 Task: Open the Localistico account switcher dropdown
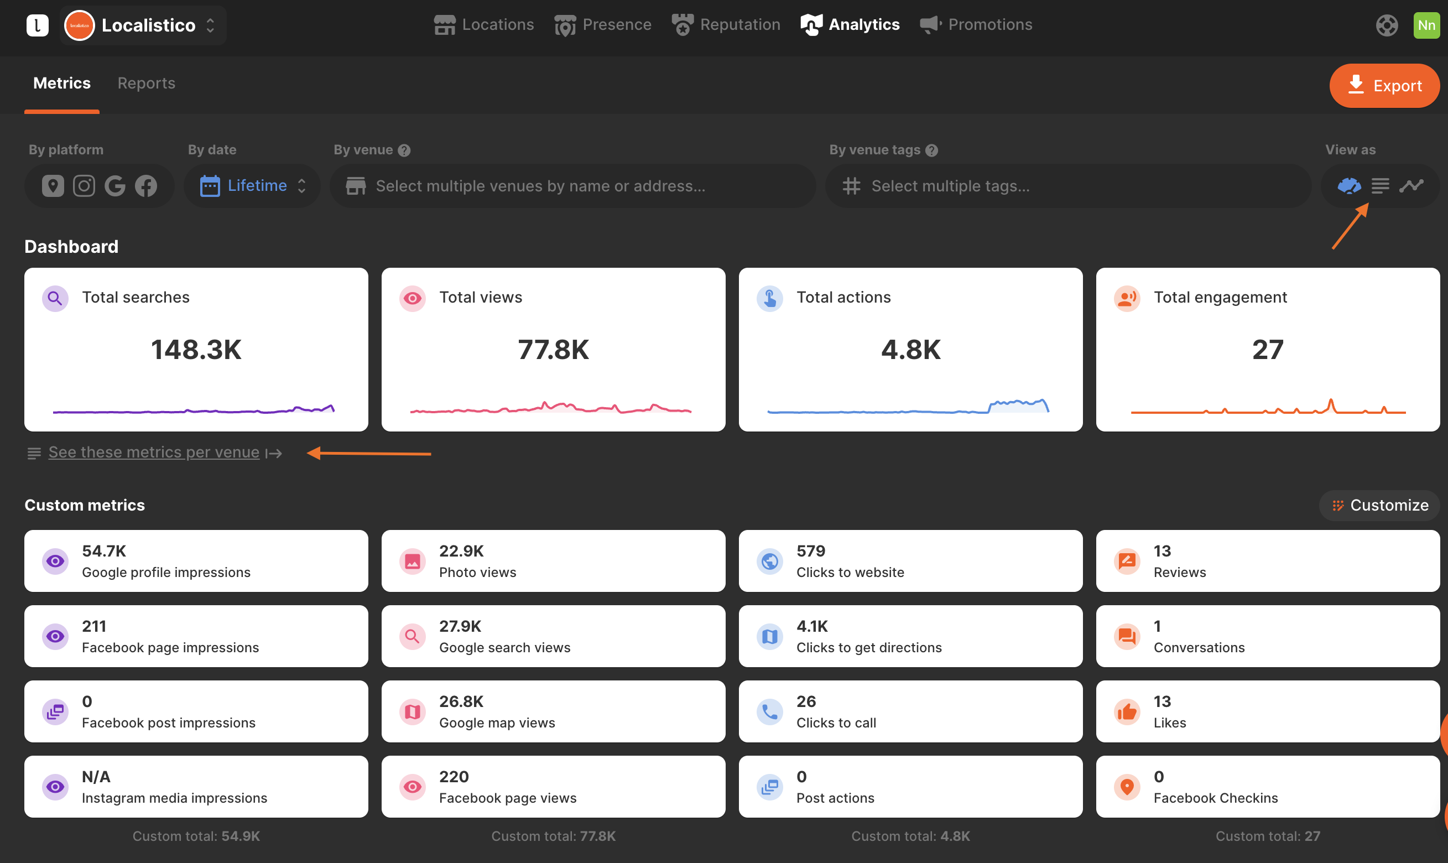[x=143, y=25]
